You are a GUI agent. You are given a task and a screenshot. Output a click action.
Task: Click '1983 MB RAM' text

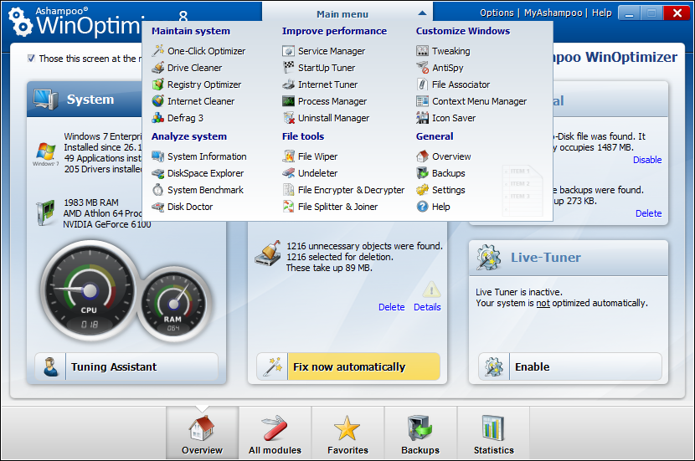pyautogui.click(x=91, y=202)
